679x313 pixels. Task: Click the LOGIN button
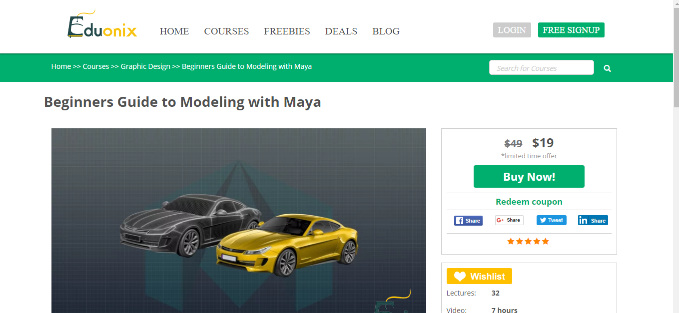click(512, 30)
